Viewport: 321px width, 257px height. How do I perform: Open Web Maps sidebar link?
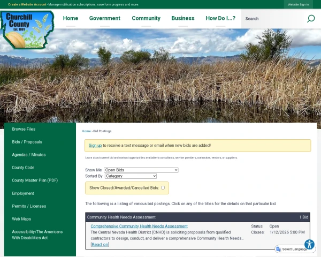tap(21, 219)
